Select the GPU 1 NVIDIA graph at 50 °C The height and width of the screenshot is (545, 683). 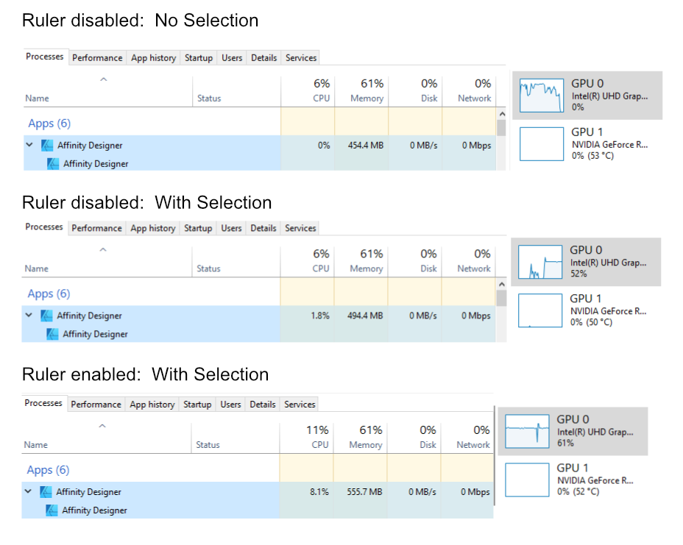click(x=540, y=310)
